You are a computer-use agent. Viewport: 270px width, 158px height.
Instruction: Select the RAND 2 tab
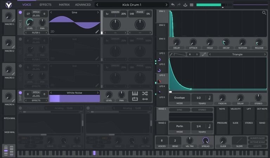[x=162, y=127]
